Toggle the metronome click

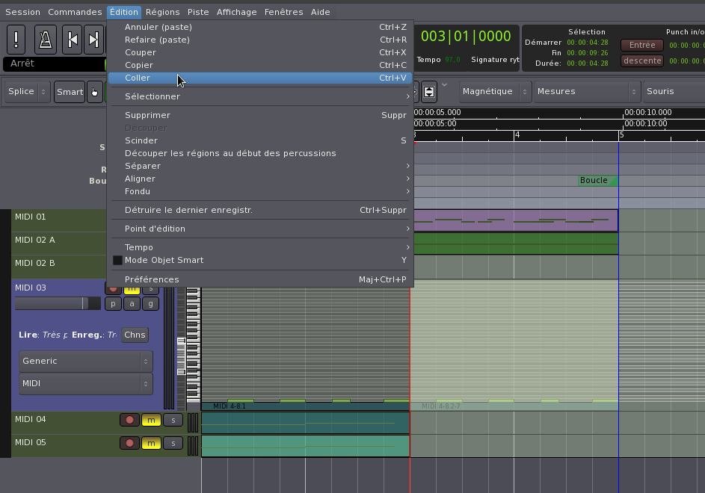pyautogui.click(x=45, y=39)
